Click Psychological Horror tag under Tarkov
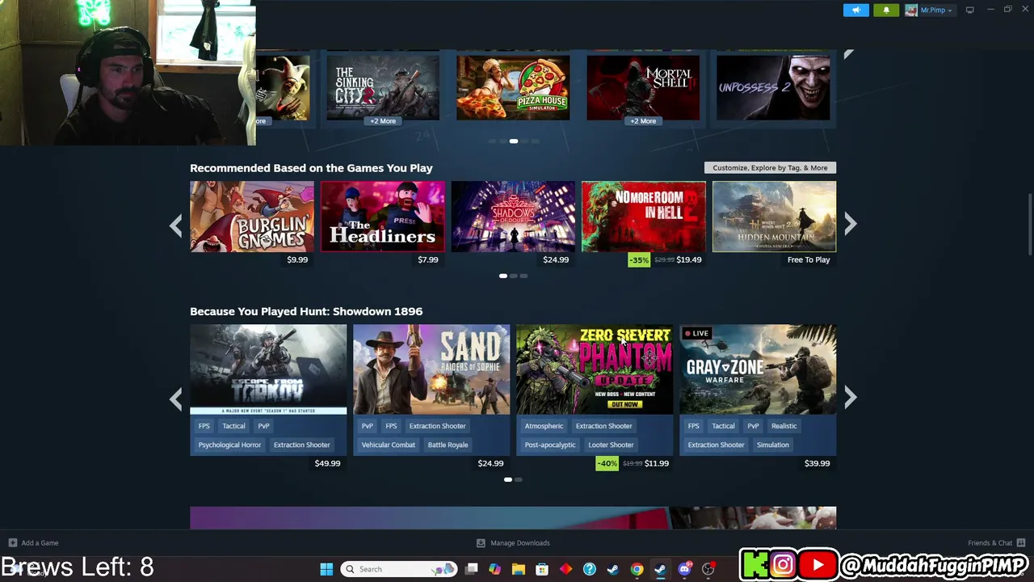Screen dimensions: 1034x582 (229, 445)
